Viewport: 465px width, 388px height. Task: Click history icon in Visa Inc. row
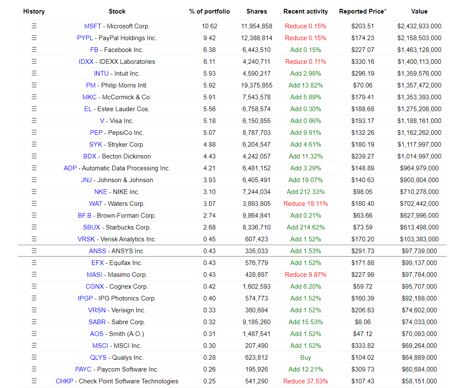[x=34, y=121]
